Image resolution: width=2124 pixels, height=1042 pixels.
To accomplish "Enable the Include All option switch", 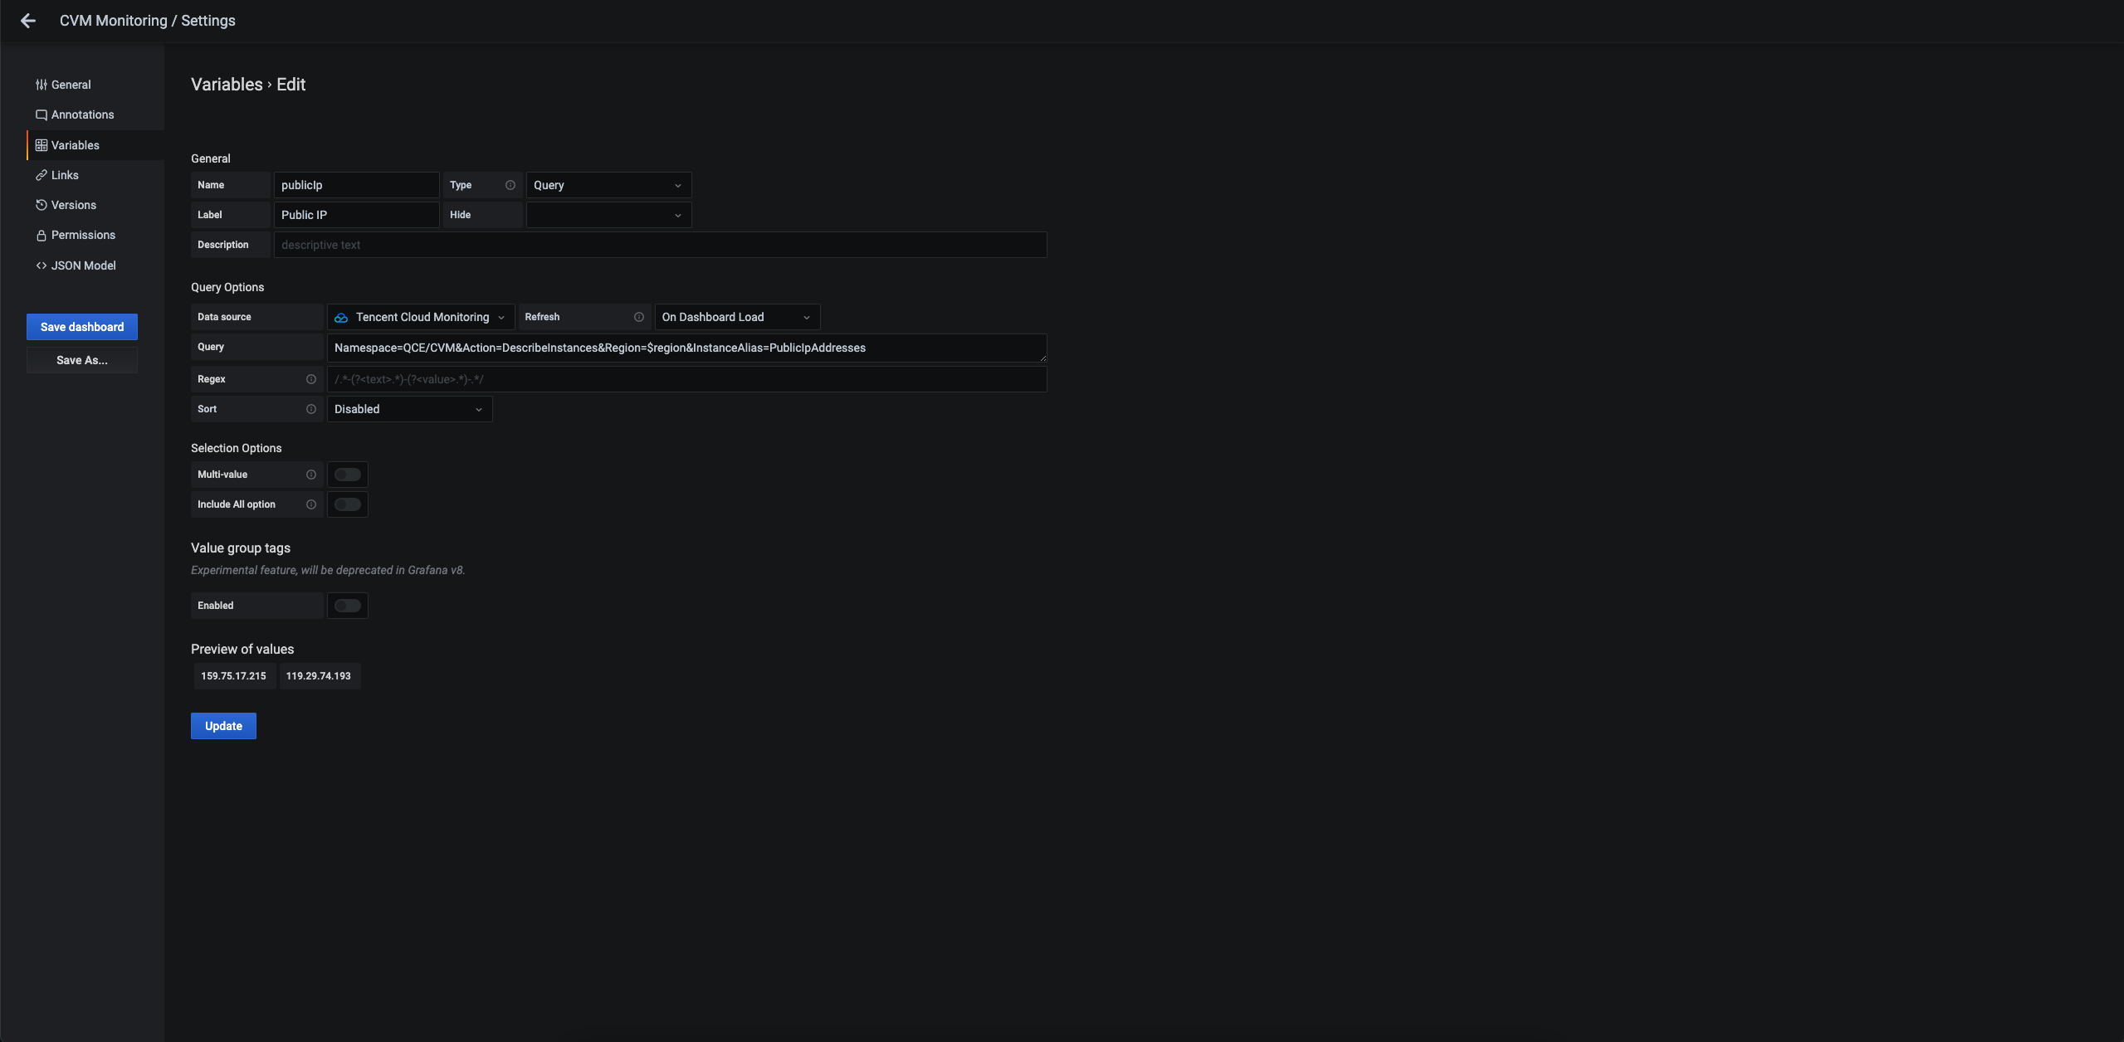I will tap(348, 504).
